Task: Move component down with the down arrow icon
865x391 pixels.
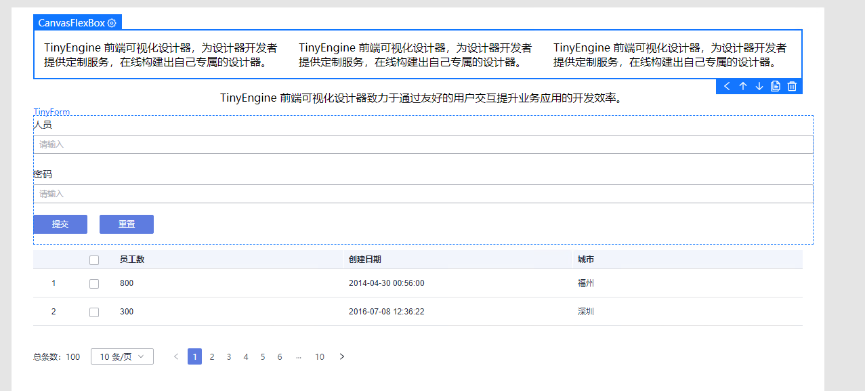Action: pyautogui.click(x=759, y=86)
